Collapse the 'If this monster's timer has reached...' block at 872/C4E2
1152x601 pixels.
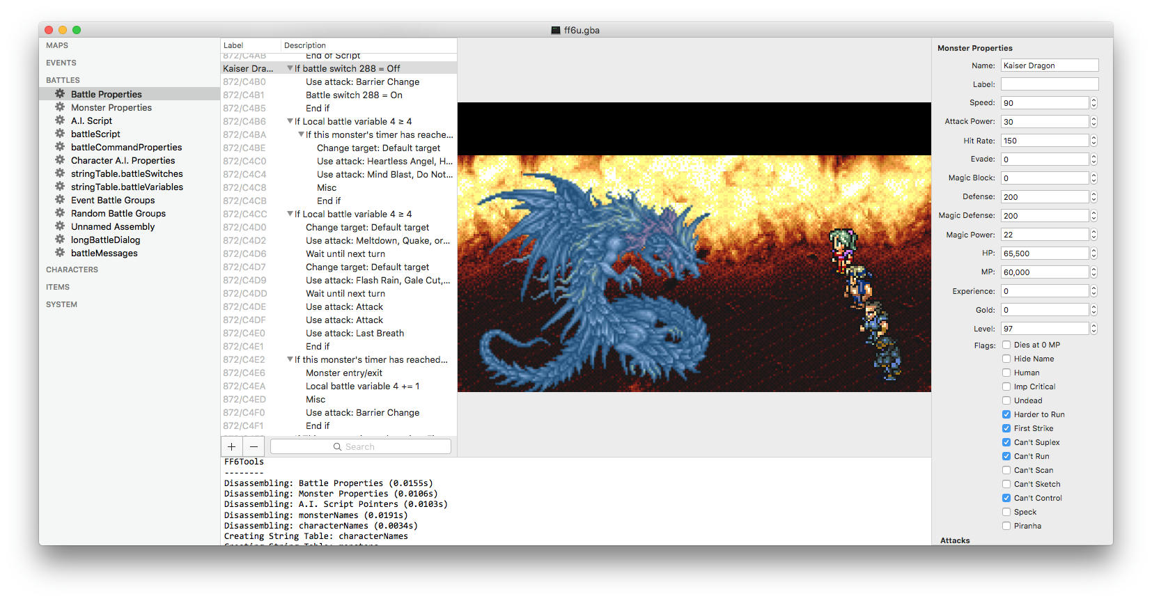pyautogui.click(x=290, y=359)
